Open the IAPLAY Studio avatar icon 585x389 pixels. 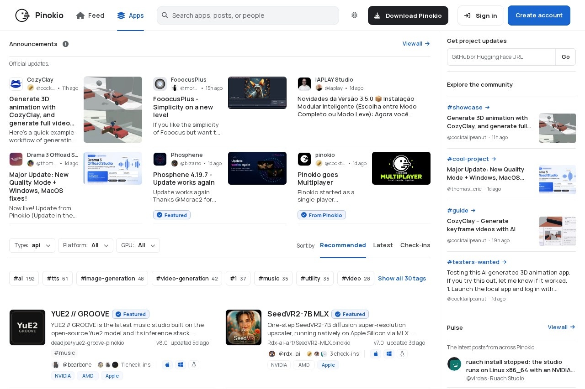pyautogui.click(x=304, y=84)
